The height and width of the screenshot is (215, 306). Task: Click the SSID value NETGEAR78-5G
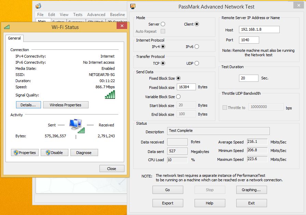[102, 75]
